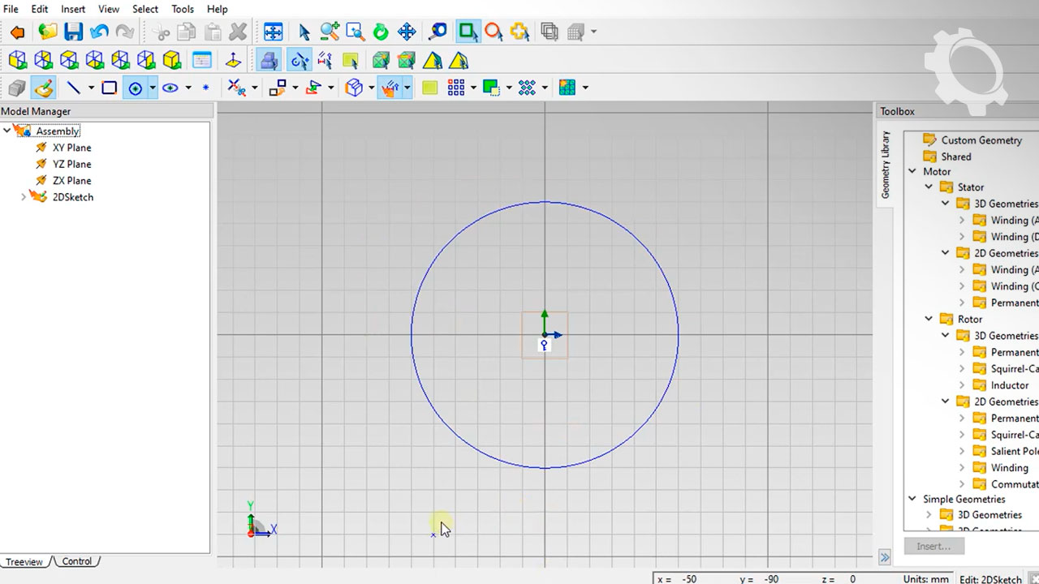The width and height of the screenshot is (1039, 584).
Task: Click the Fit All view icon
Action: pos(274,32)
